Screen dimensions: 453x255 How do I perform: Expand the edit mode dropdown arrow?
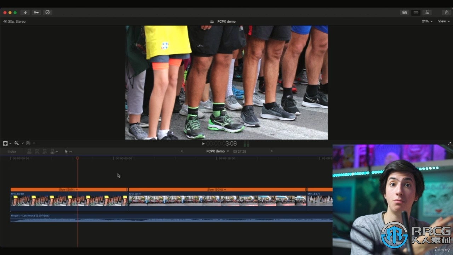click(57, 152)
